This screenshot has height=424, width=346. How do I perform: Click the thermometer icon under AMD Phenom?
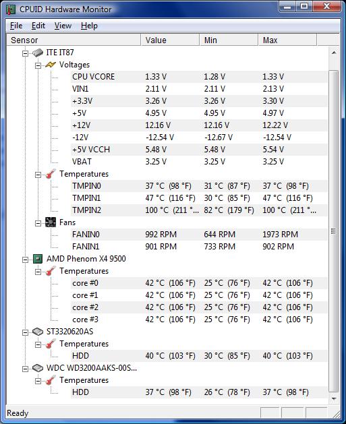tap(51, 271)
